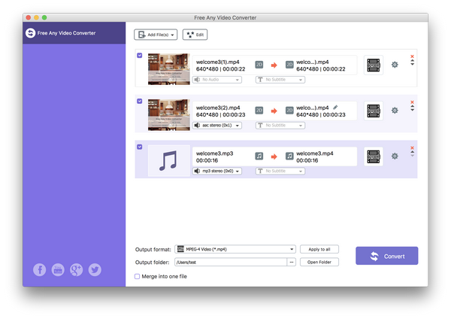Open settings gear for welcome3(1).mp4
The image size is (451, 319).
395,65
